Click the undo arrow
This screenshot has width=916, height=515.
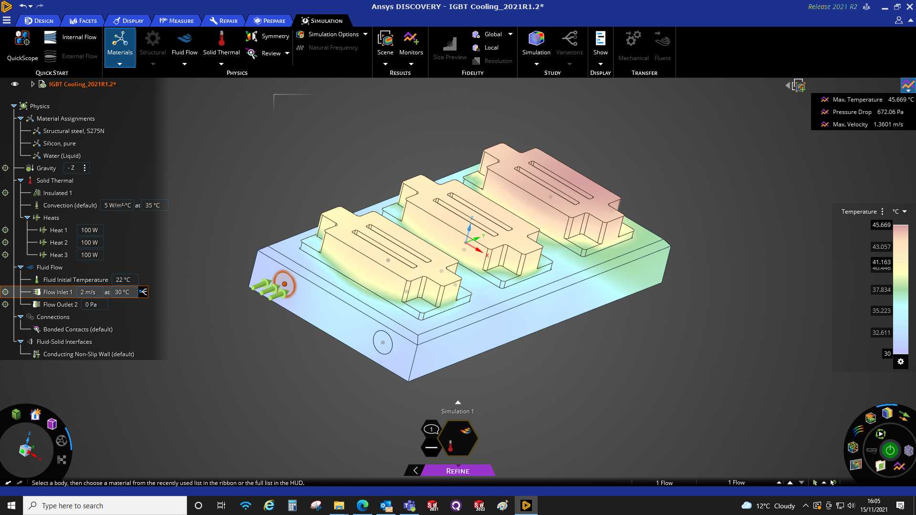coord(22,6)
